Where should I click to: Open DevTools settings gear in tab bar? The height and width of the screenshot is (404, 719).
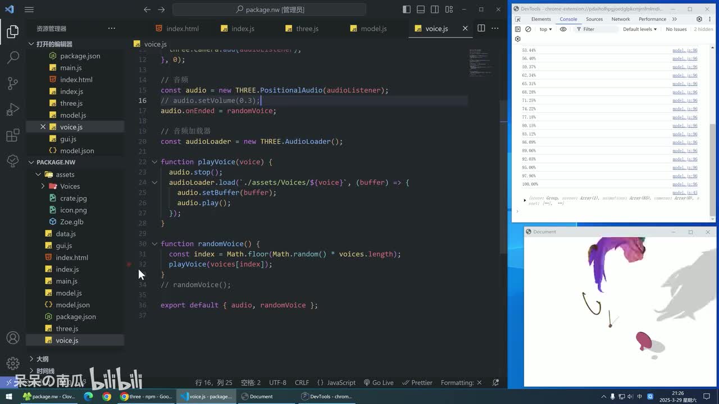click(x=699, y=19)
